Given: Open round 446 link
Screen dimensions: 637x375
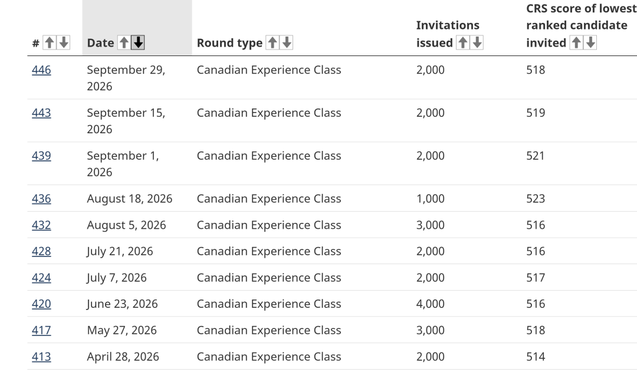Looking at the screenshot, I should pos(41,70).
